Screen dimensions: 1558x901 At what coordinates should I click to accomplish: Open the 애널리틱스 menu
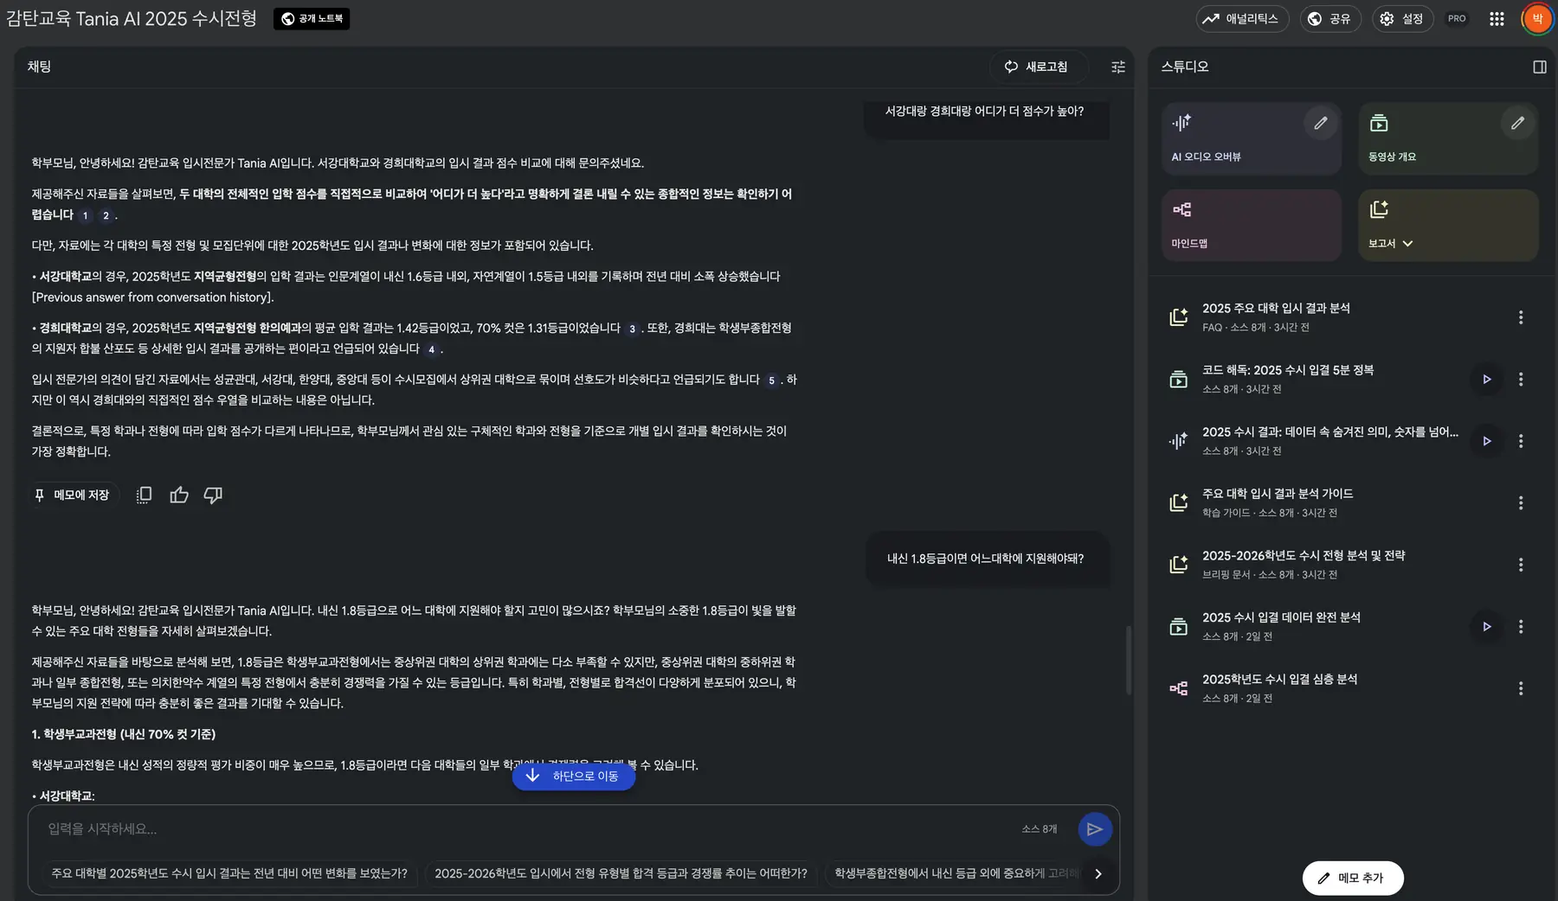coord(1241,19)
